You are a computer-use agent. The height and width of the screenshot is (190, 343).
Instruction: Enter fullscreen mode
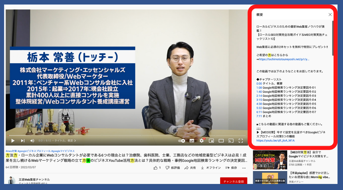coord(241,141)
